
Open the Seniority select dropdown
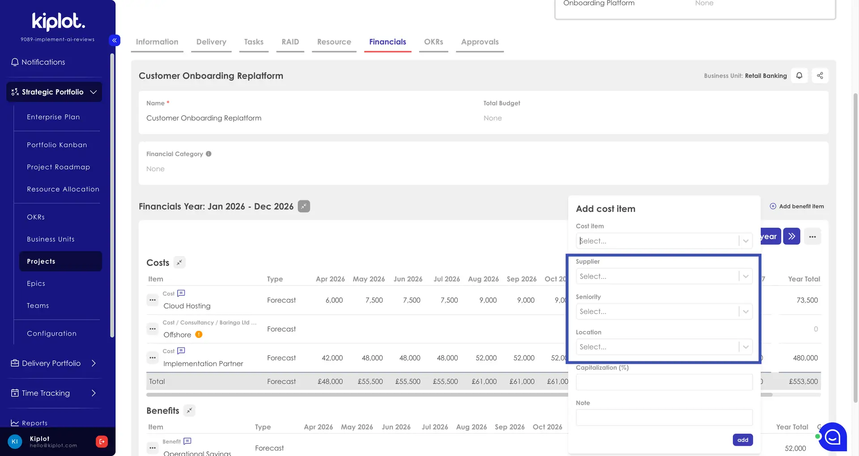tap(664, 311)
